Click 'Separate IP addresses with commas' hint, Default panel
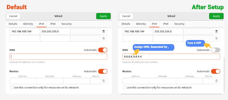This screenshot has height=100, width=228. click(x=27, y=62)
